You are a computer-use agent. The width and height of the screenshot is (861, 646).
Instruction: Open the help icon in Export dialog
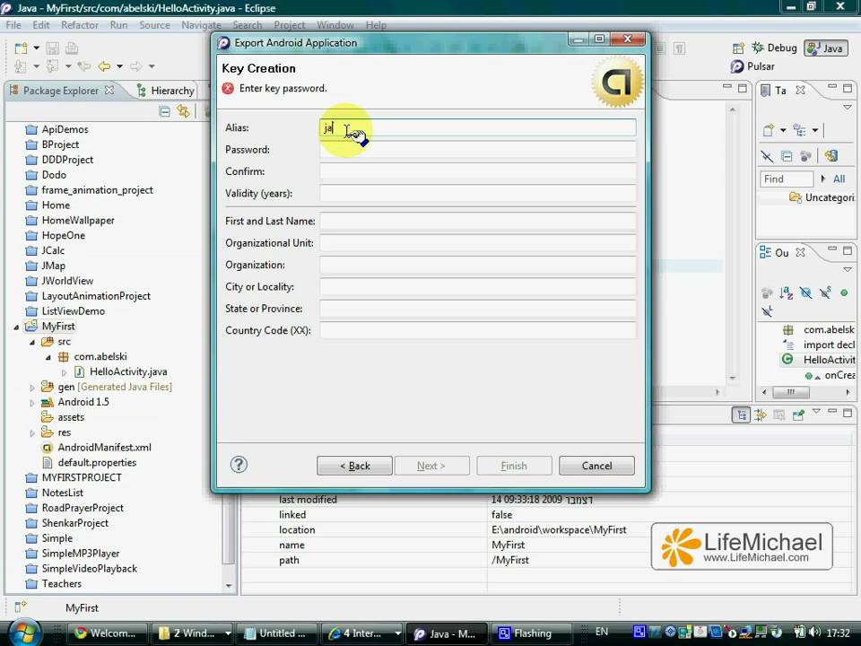coord(239,465)
